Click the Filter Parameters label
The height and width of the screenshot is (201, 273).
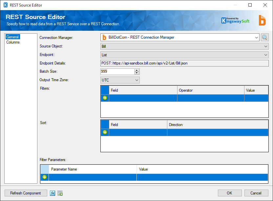tap(53, 160)
